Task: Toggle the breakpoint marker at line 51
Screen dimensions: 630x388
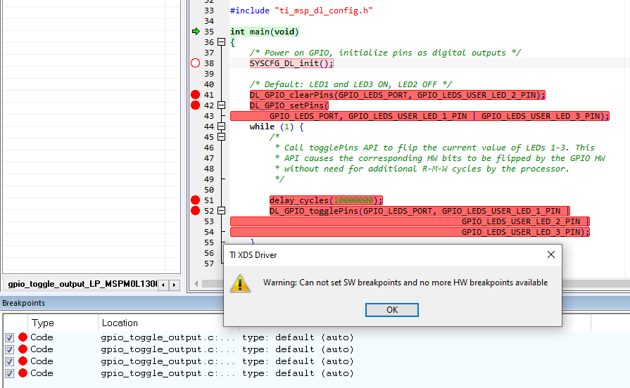Action: tap(196, 200)
